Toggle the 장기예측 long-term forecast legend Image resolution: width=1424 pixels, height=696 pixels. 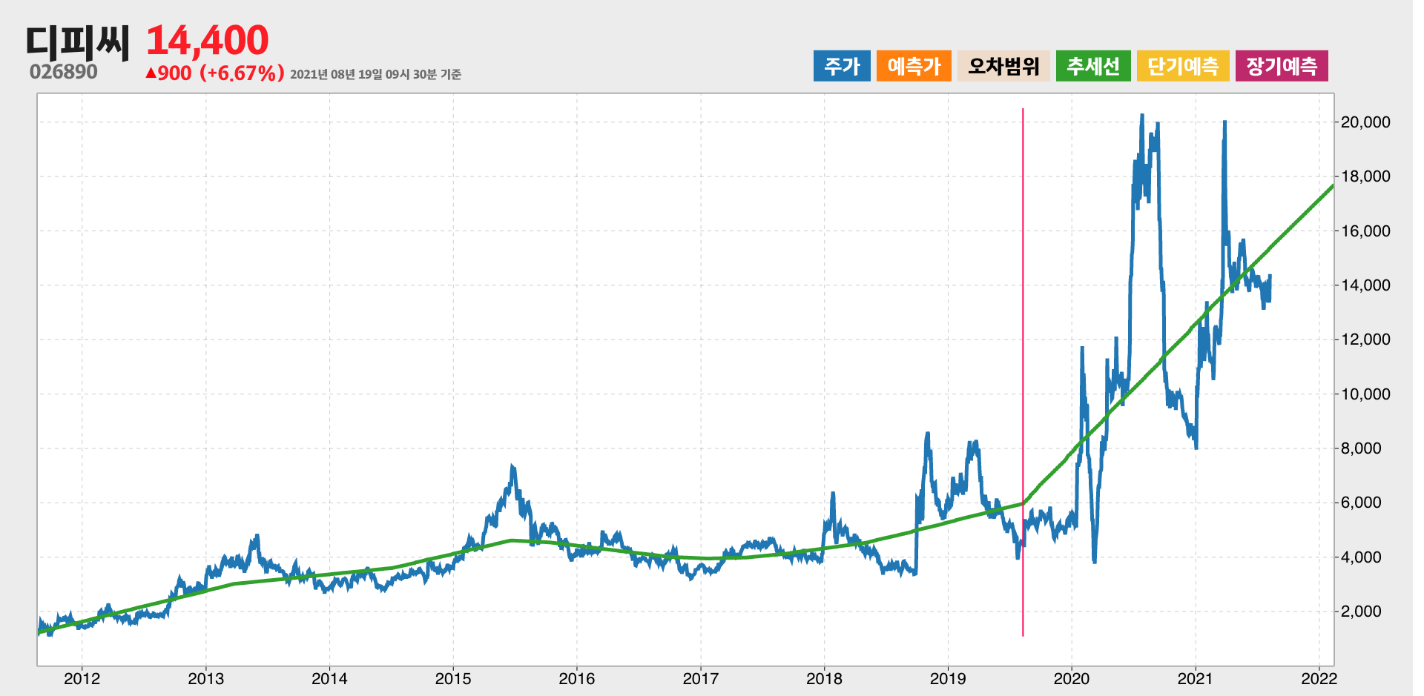click(x=1282, y=66)
